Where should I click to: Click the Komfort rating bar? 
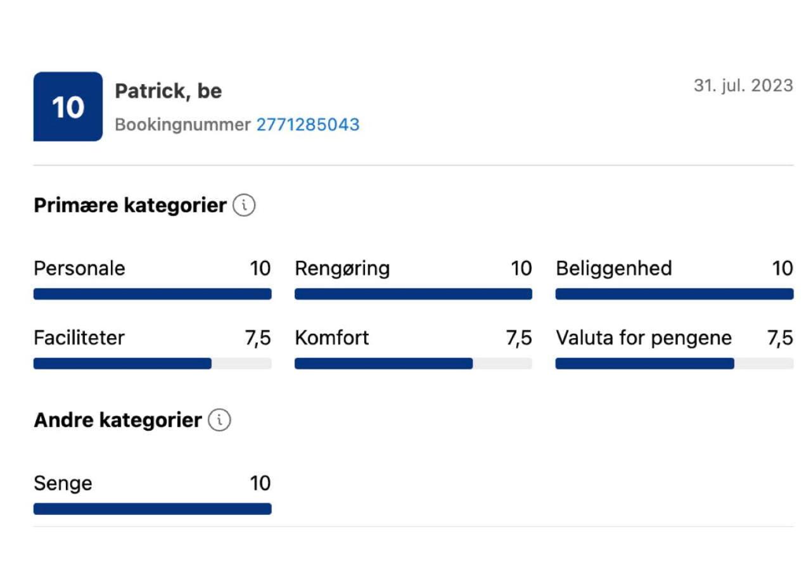[x=413, y=364]
